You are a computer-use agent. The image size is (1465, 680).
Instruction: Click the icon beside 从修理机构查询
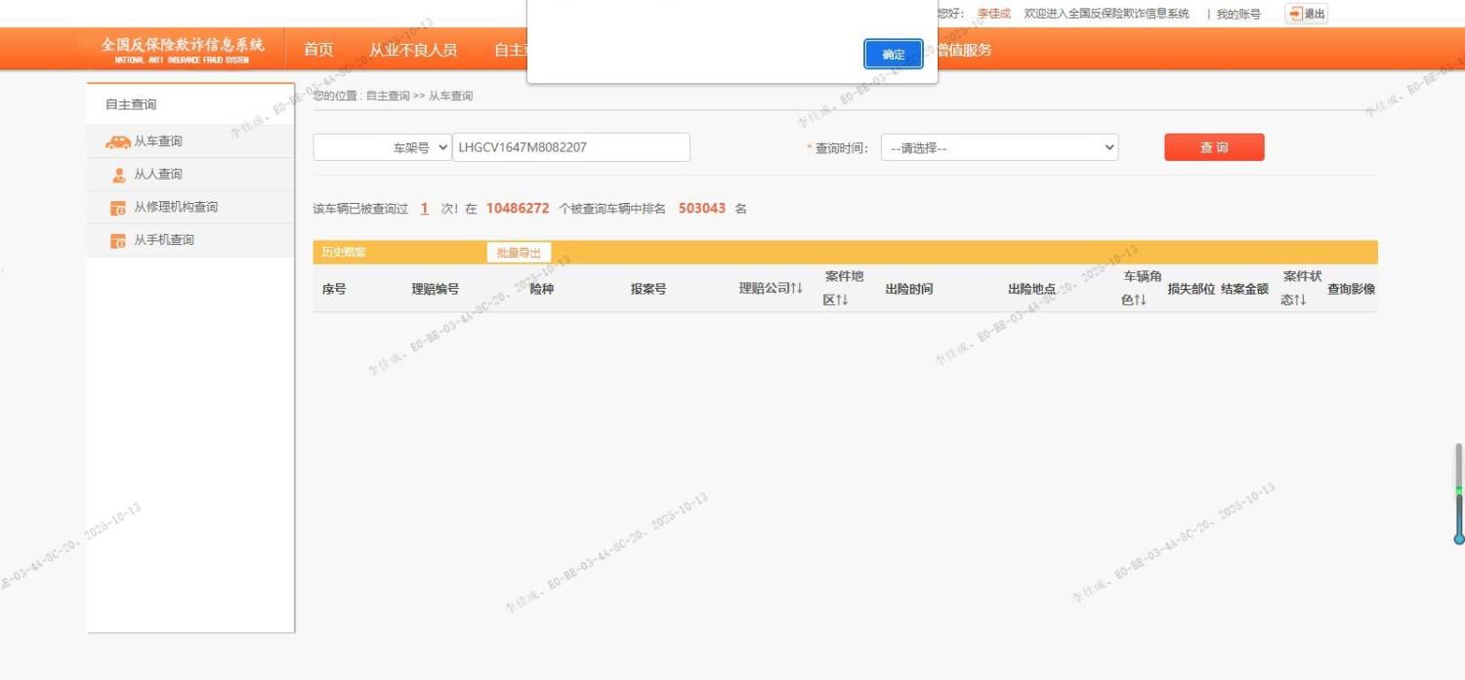(118, 208)
